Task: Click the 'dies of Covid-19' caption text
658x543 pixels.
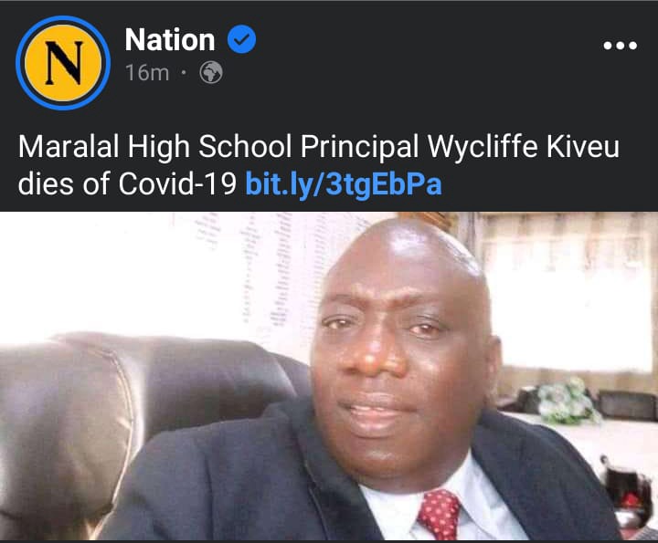Action: coord(127,184)
